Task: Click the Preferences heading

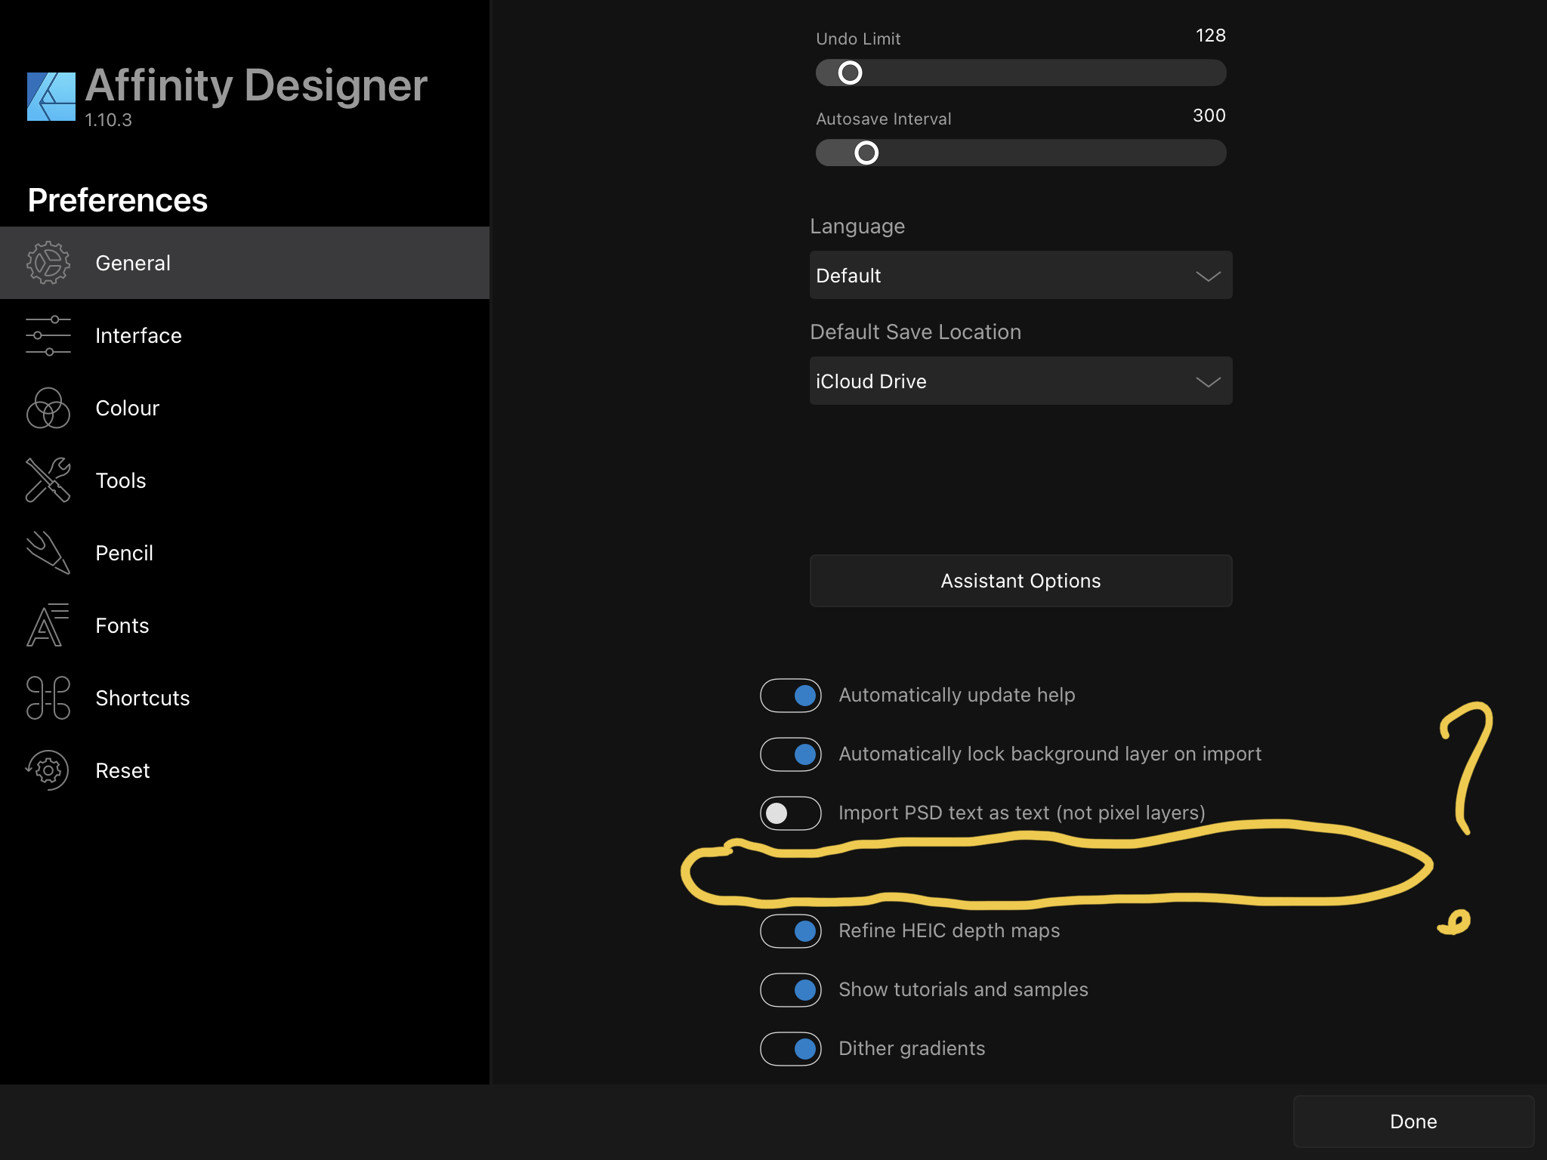Action: [118, 200]
